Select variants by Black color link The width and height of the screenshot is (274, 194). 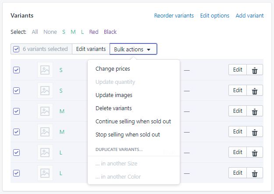[110, 32]
